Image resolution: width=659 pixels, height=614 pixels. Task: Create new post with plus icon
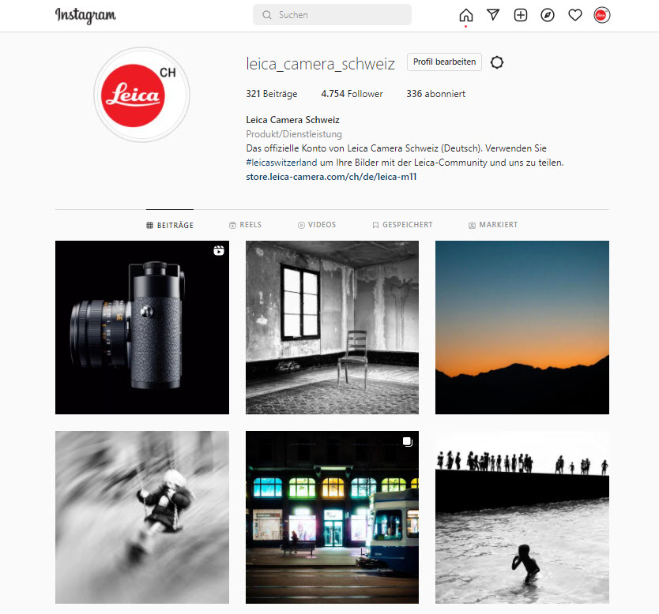[x=520, y=15]
